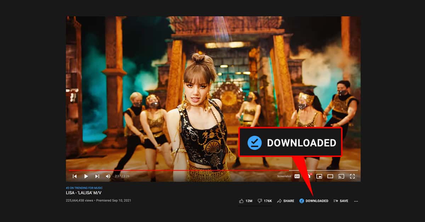Play the LALISA video
Viewport: 425px width, 222px height.
point(86,176)
